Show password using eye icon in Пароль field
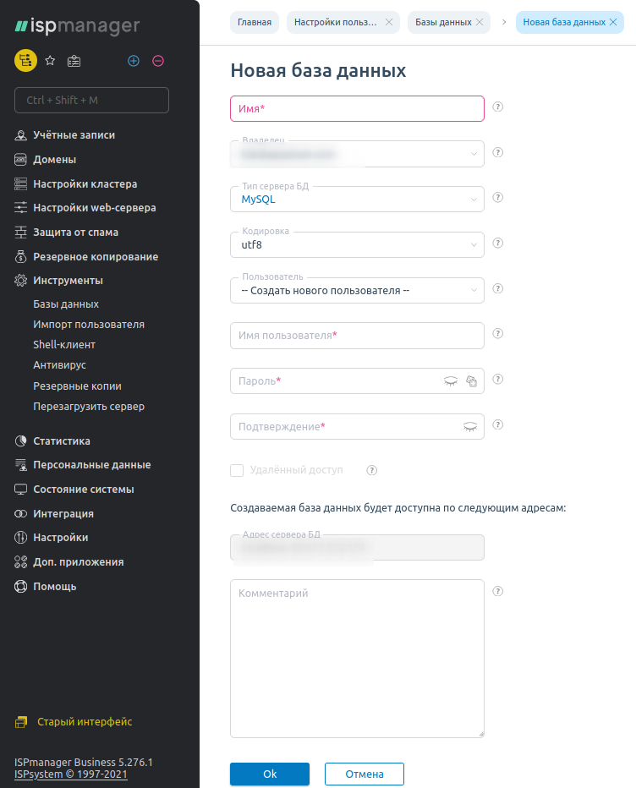The height and width of the screenshot is (788, 636). pyautogui.click(x=451, y=381)
